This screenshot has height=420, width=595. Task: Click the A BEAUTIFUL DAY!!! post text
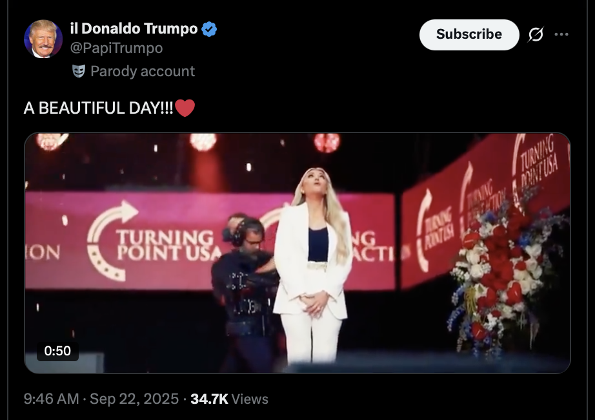coord(98,108)
